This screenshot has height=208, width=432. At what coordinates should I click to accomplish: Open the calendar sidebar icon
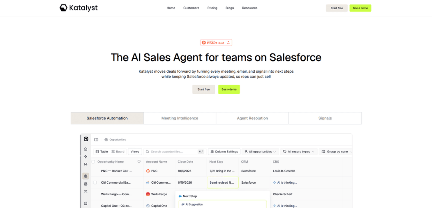pos(86,203)
